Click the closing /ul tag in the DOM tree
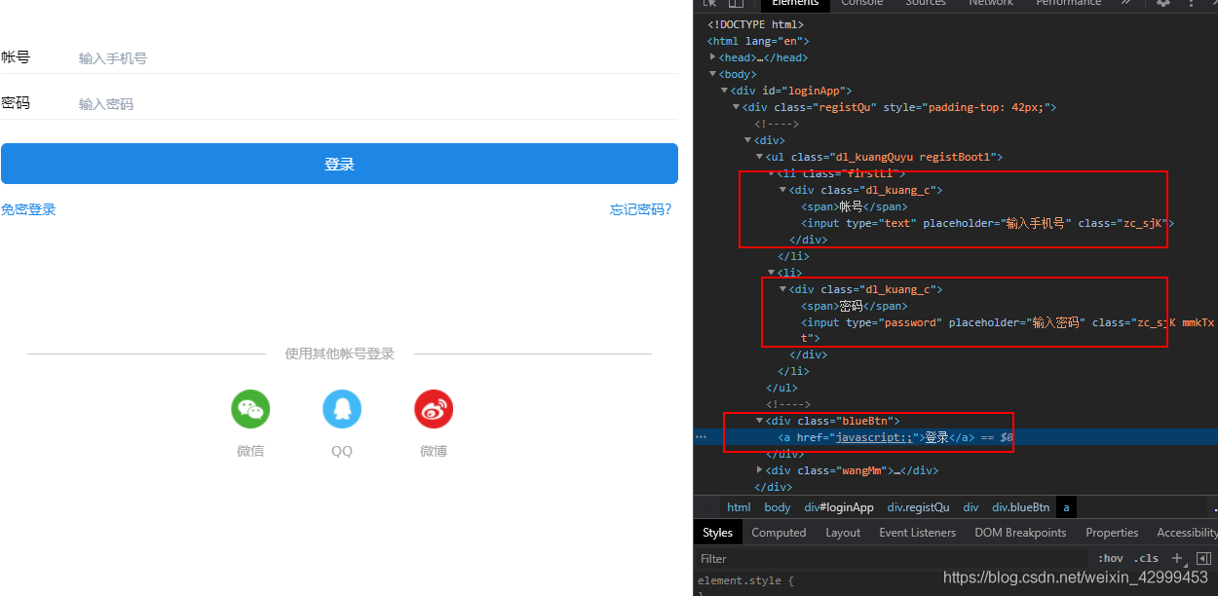 coord(781,388)
